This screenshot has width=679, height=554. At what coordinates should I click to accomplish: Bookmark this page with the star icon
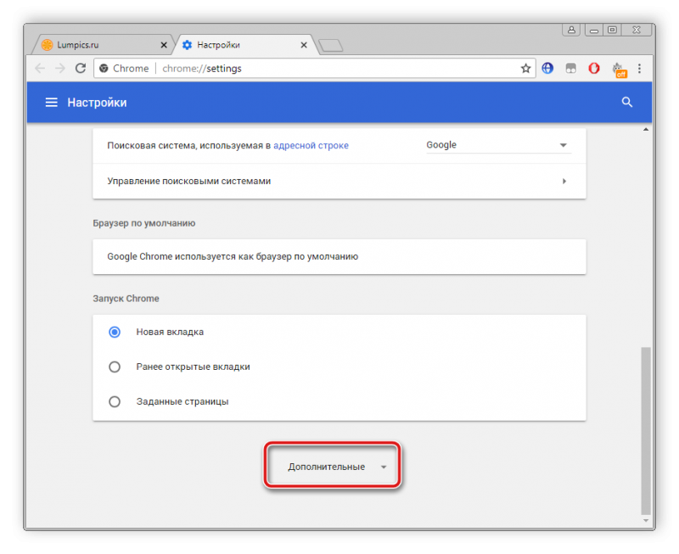525,69
